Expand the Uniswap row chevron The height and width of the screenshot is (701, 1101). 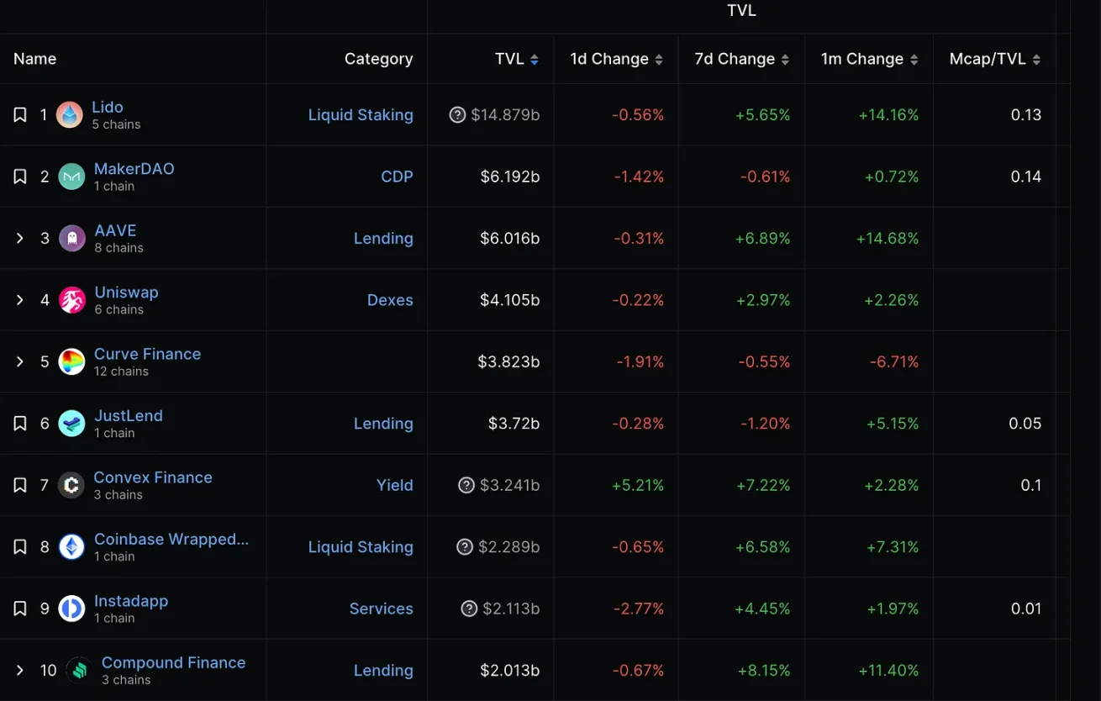point(20,300)
